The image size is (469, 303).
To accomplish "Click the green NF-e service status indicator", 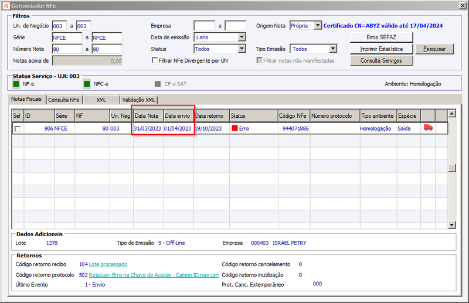I will click(16, 84).
